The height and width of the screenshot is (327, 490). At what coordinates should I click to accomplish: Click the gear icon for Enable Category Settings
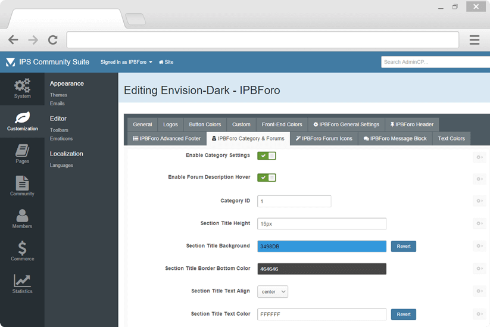479,157
